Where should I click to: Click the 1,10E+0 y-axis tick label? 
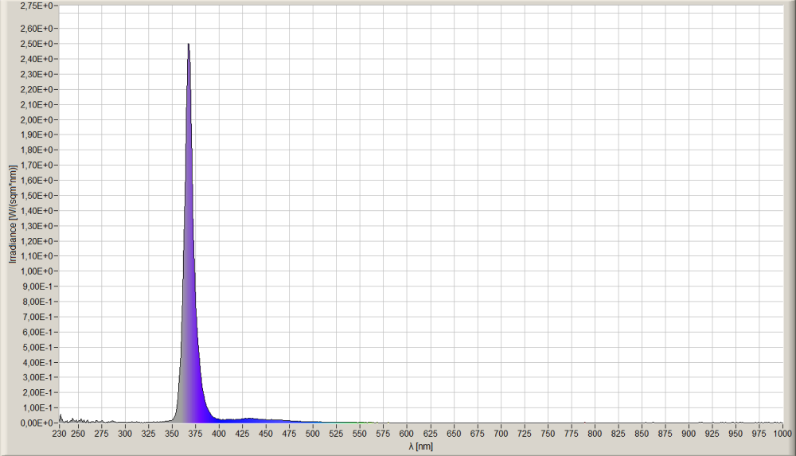pos(37,256)
